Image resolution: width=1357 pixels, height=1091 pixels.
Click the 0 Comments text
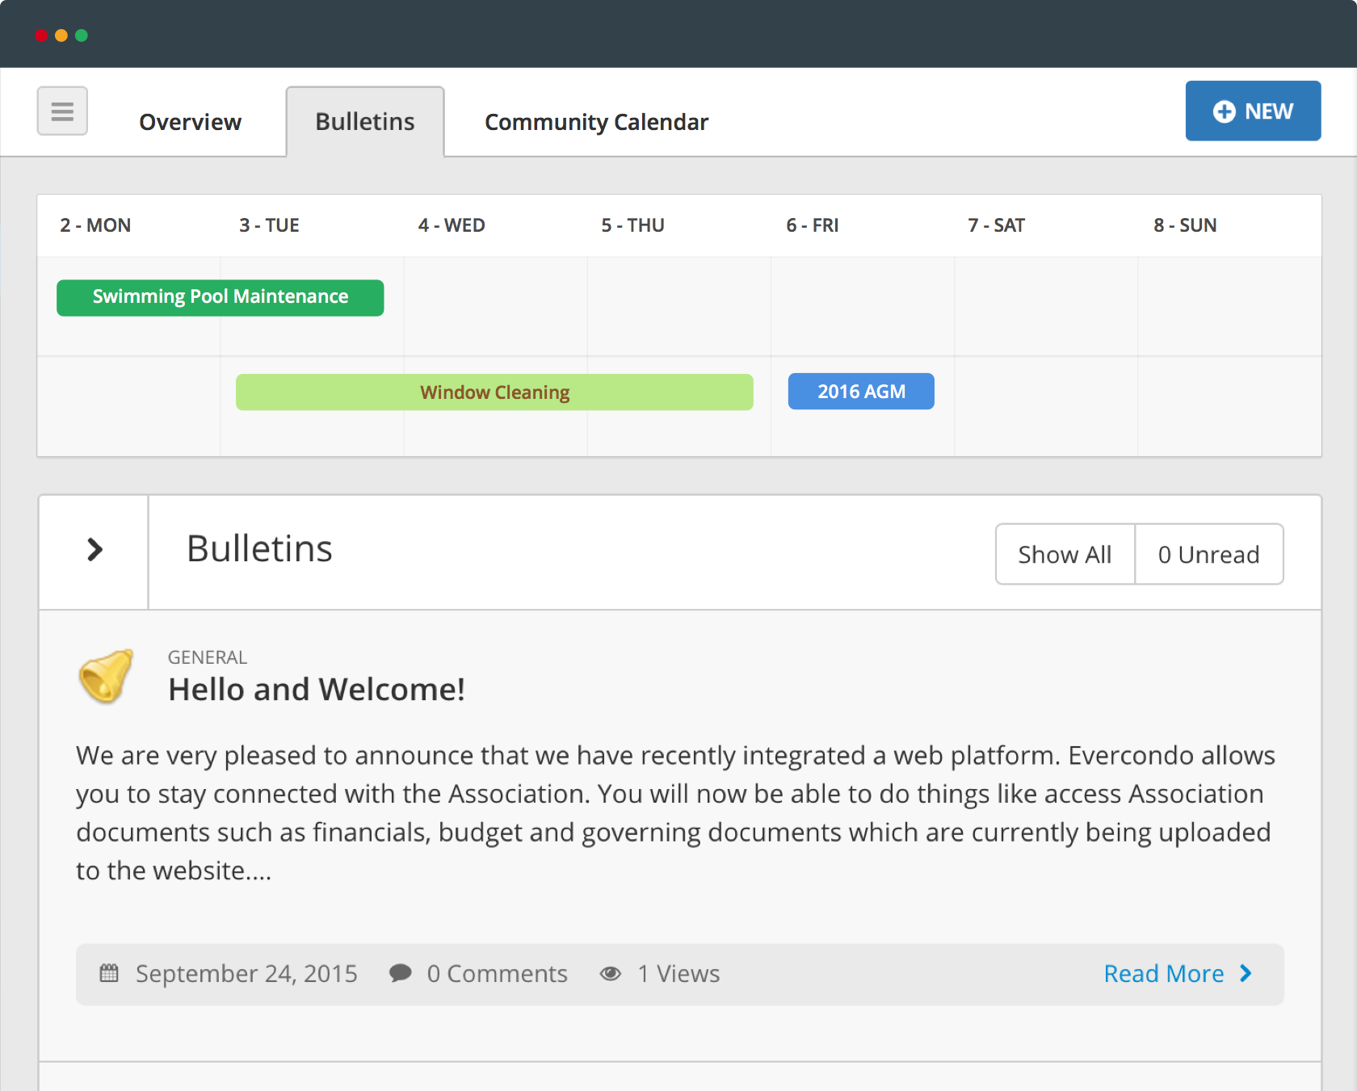click(497, 973)
